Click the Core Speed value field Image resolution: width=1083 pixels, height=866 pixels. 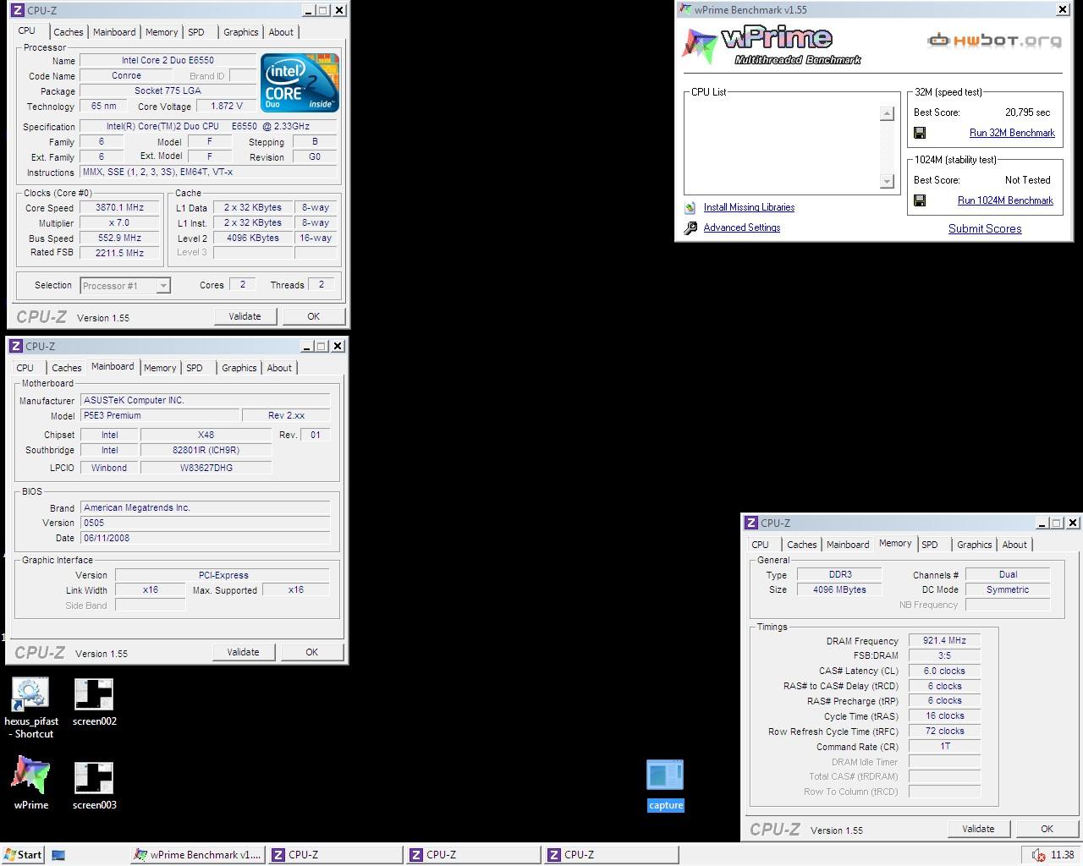point(120,207)
